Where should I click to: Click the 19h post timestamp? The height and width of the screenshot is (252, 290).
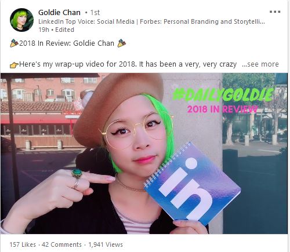coord(43,30)
